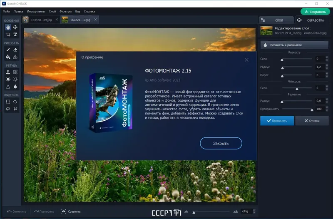Image resolution: width=333 pixels, height=219 pixels.
Task: Adjust the Порог slider
Action: (x=297, y=75)
